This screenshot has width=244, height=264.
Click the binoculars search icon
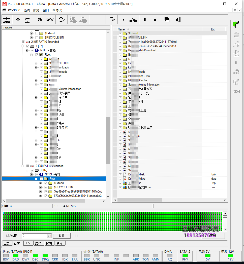[40, 20]
